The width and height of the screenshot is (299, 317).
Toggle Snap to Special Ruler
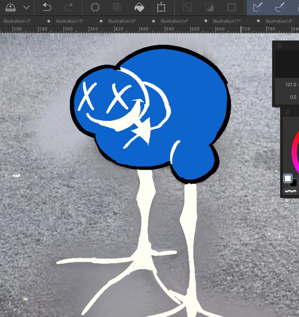point(280,7)
